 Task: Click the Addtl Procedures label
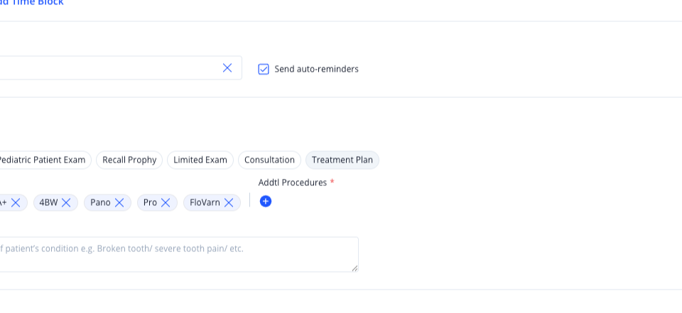click(292, 182)
